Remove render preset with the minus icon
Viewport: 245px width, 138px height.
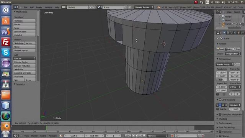[239, 64]
